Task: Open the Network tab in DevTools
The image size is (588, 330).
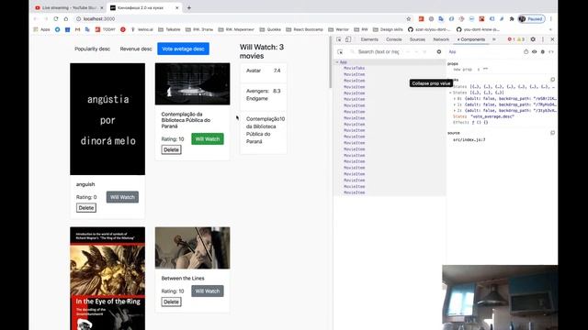Action: pyautogui.click(x=441, y=39)
